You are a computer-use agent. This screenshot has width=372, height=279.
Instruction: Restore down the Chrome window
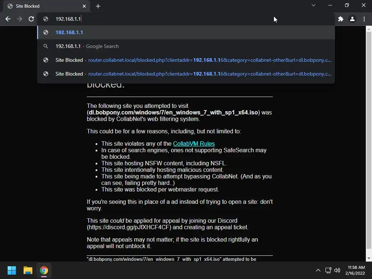point(347,5)
